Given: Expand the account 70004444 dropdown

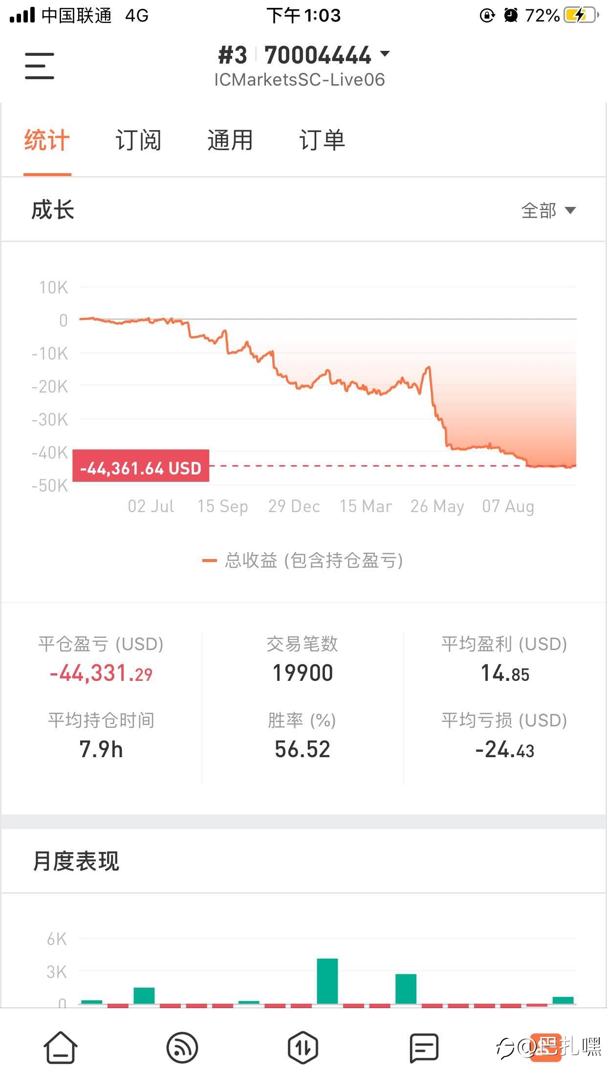Looking at the screenshot, I should click(x=385, y=54).
